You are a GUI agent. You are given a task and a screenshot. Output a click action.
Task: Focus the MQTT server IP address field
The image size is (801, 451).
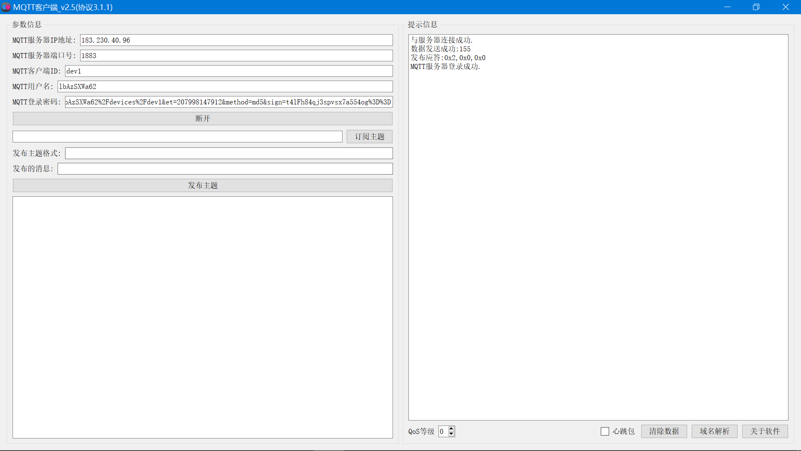tap(236, 40)
